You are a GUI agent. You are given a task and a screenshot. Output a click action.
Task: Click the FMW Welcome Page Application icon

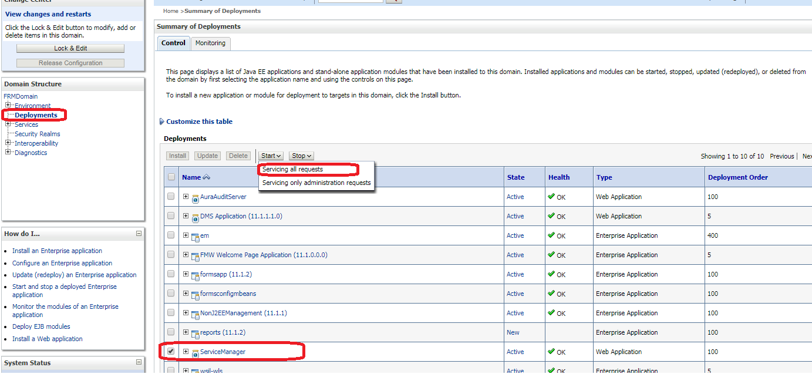(196, 256)
